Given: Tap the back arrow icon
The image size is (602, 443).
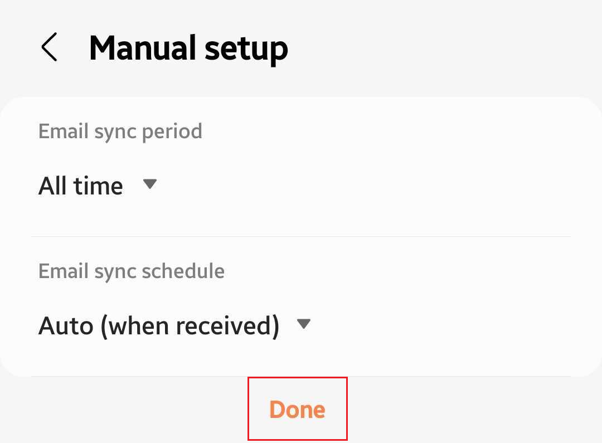Looking at the screenshot, I should [49, 47].
